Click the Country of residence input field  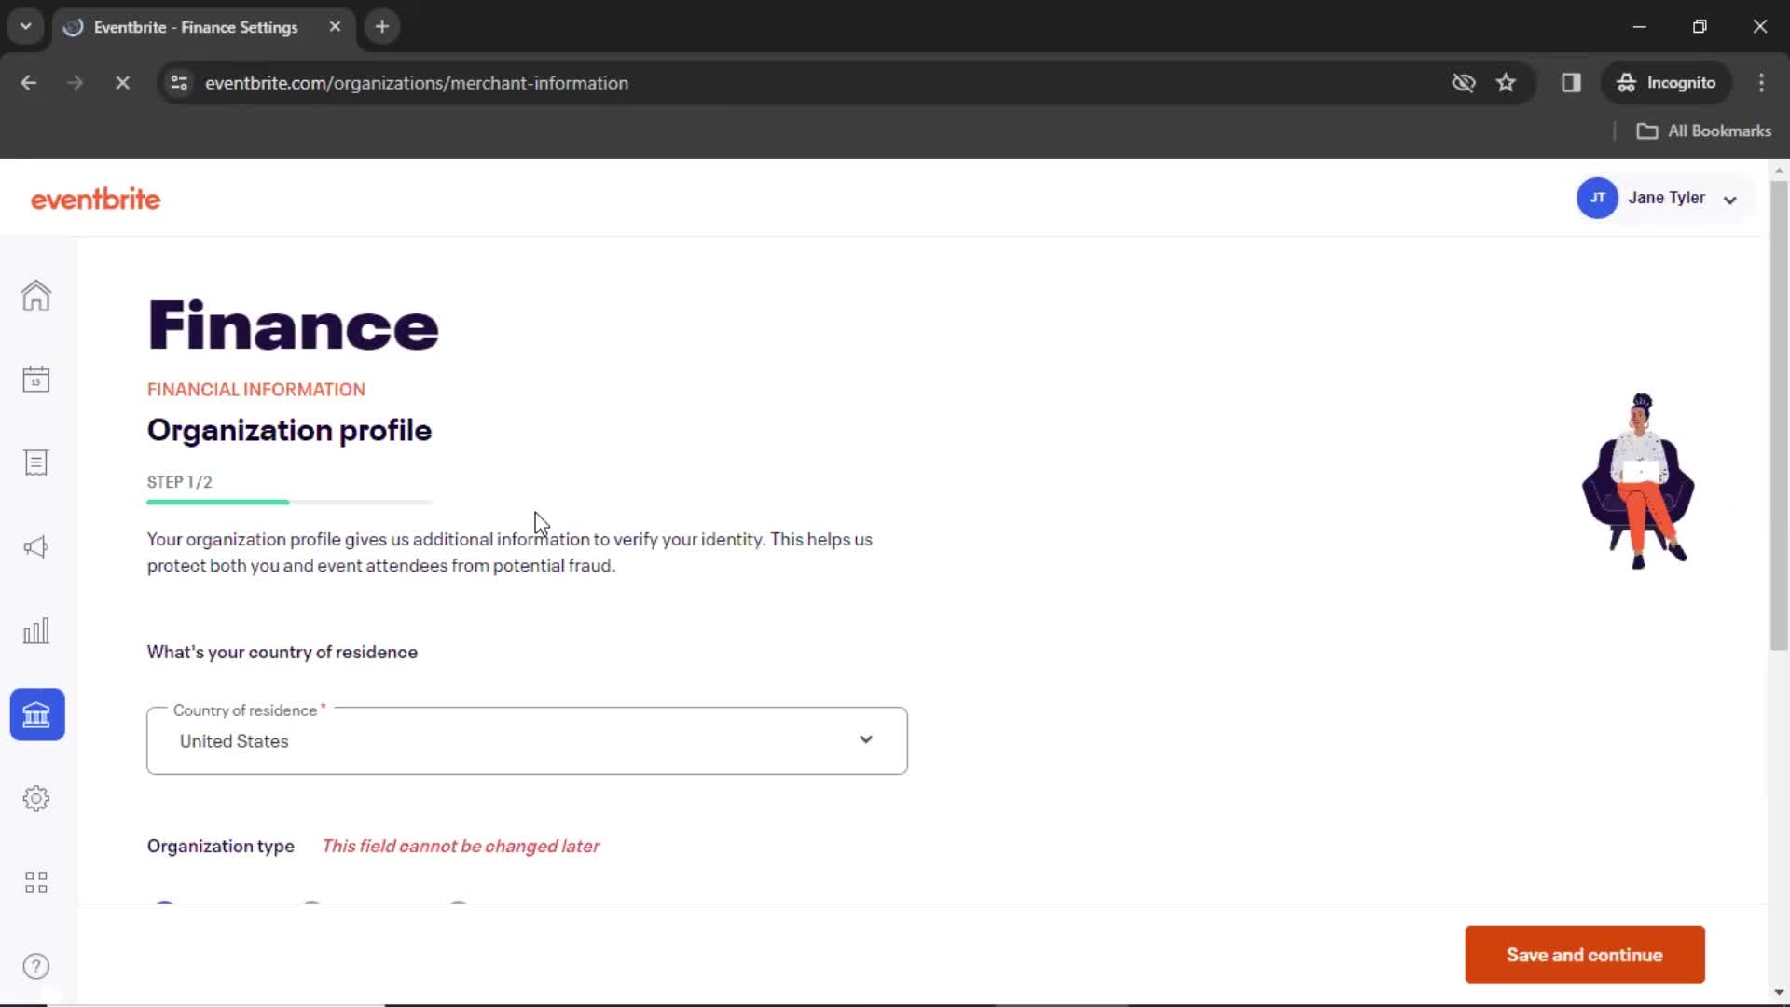(526, 740)
